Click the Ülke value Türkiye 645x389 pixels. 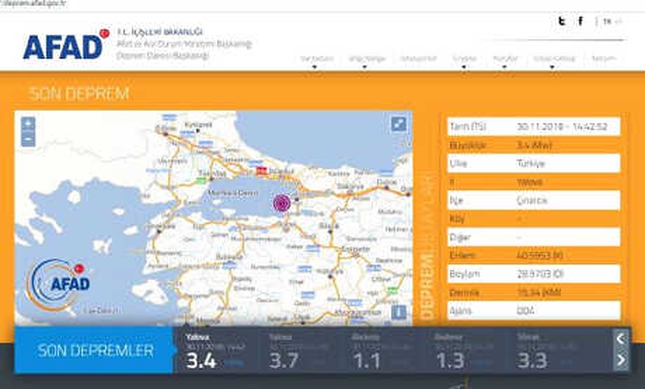point(531,163)
